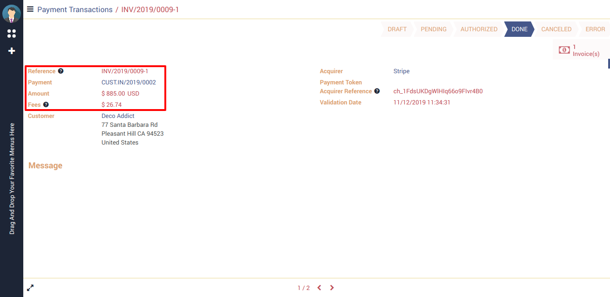
Task: Open the 1 Invoice(s) button
Action: pyautogui.click(x=580, y=50)
